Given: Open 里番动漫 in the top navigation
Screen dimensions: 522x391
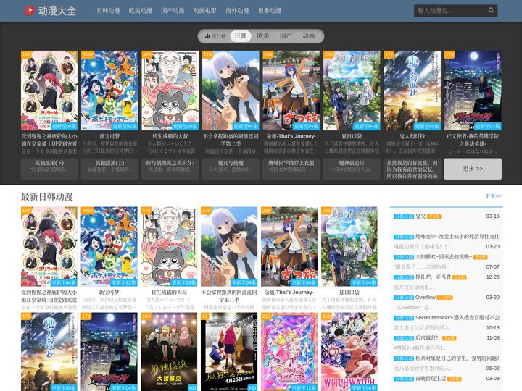Looking at the screenshot, I should click(270, 11).
